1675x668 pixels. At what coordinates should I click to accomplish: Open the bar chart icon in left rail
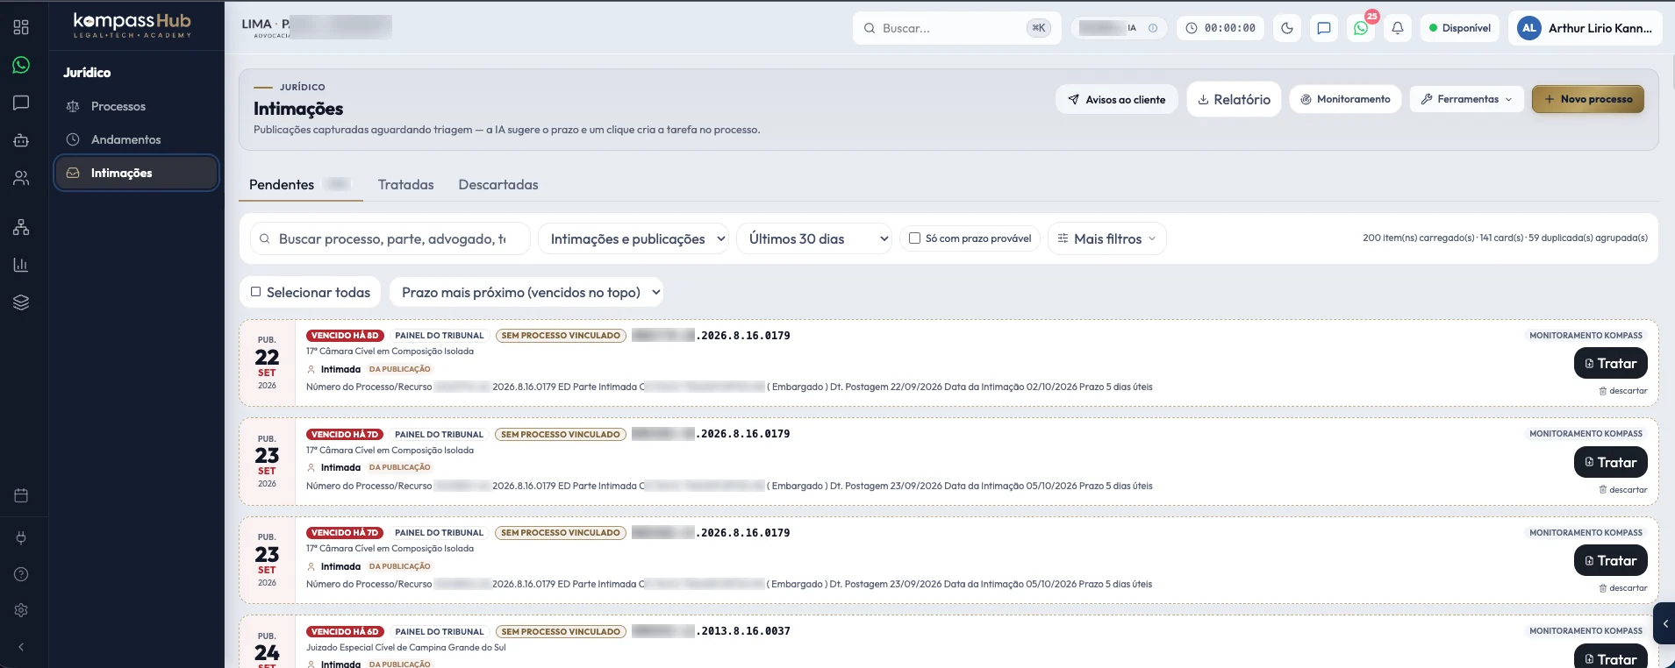21,265
